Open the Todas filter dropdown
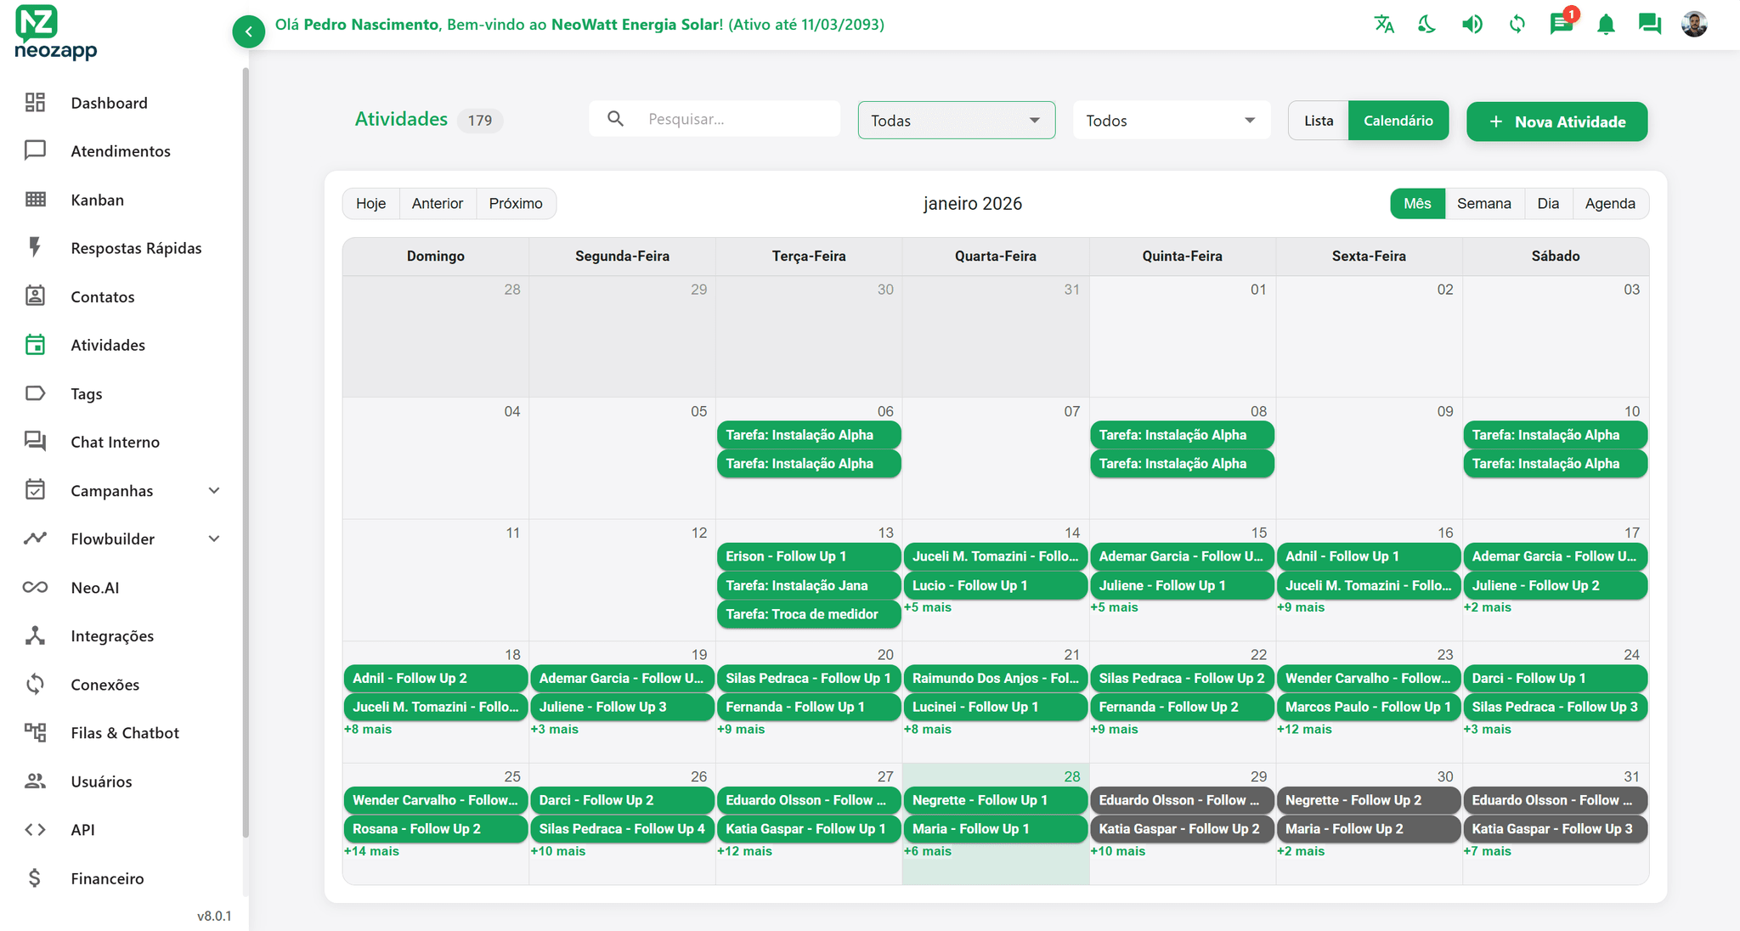 [956, 121]
